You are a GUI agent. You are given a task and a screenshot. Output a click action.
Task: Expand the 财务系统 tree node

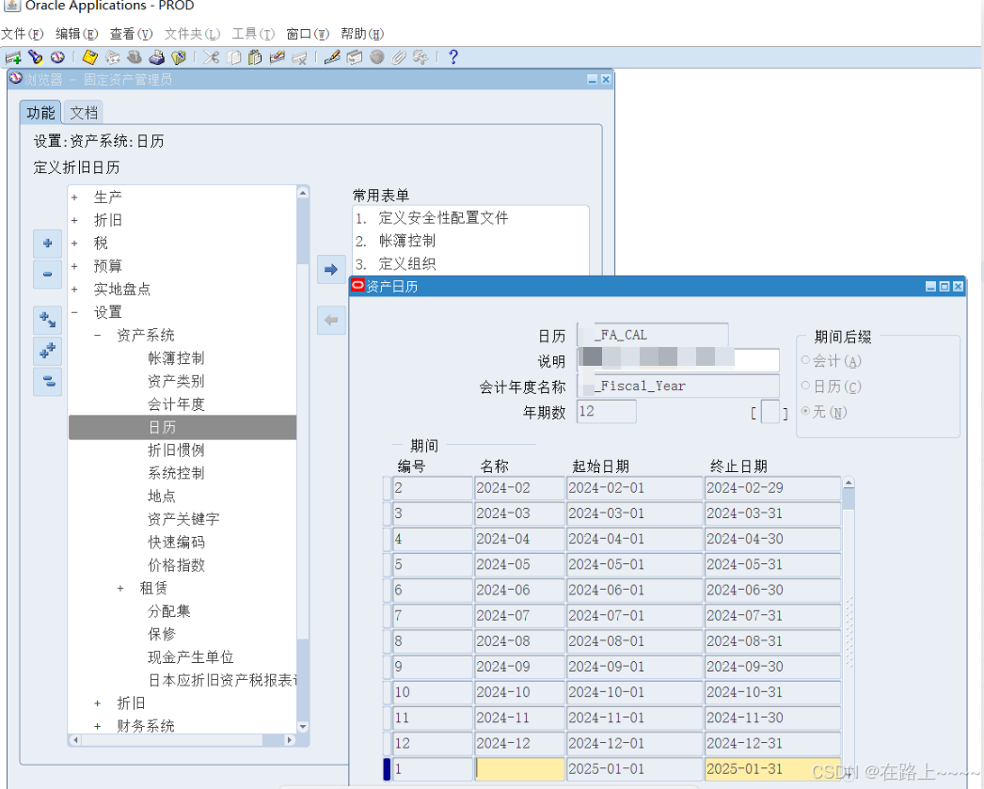[x=97, y=726]
